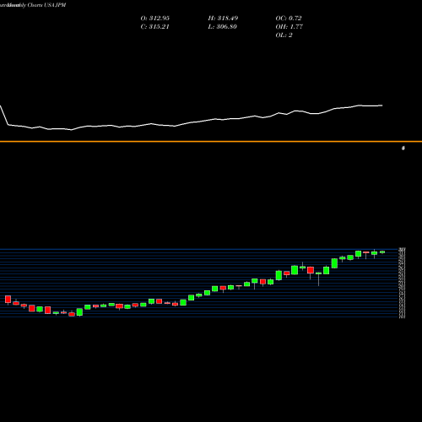Click the 'OL: 2' reading
This screenshot has width=422, height=422.
pos(284,35)
